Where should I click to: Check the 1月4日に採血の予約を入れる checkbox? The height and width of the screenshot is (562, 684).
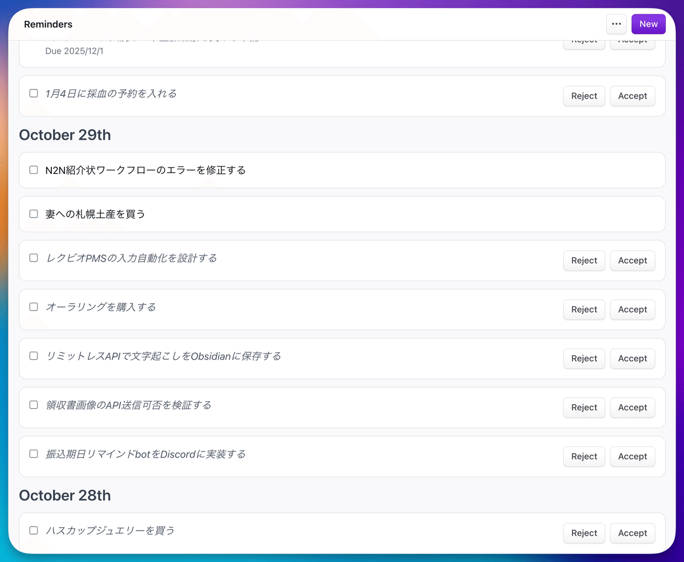34,93
